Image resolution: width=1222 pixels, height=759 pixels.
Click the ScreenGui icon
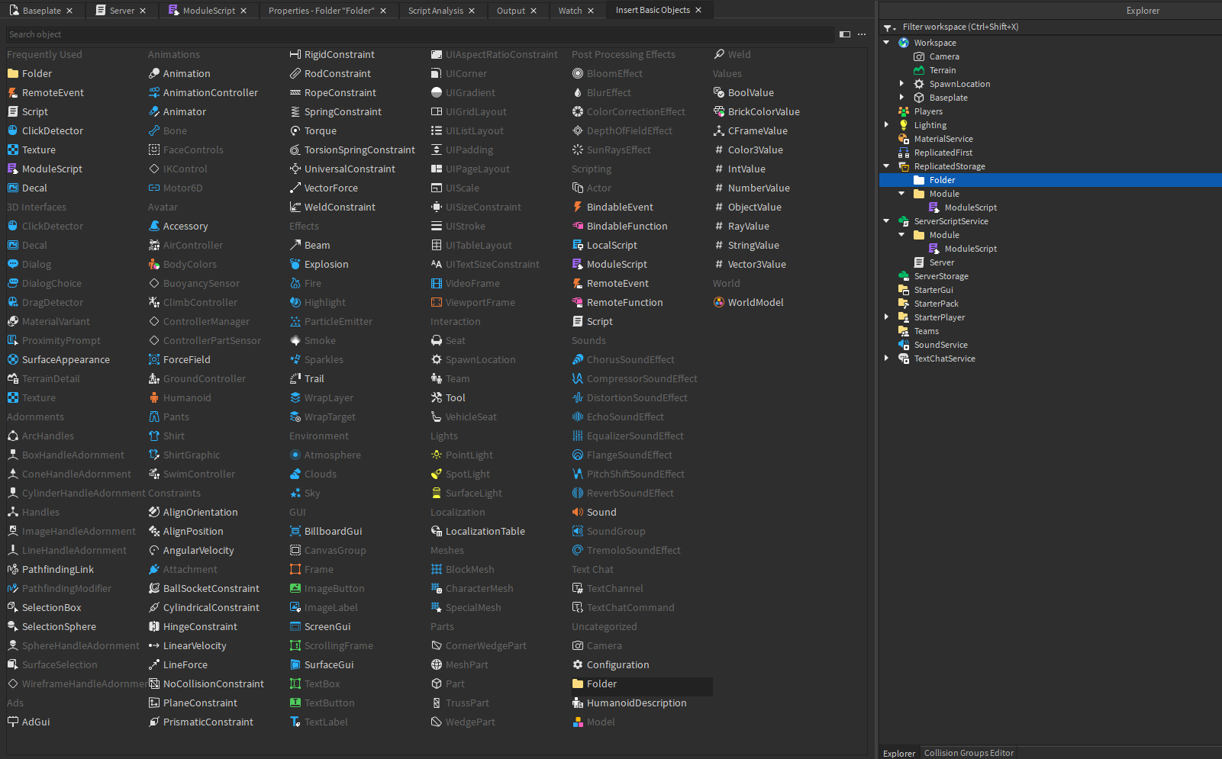(x=295, y=627)
